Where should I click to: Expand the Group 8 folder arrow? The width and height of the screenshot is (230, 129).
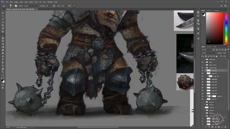205,102
